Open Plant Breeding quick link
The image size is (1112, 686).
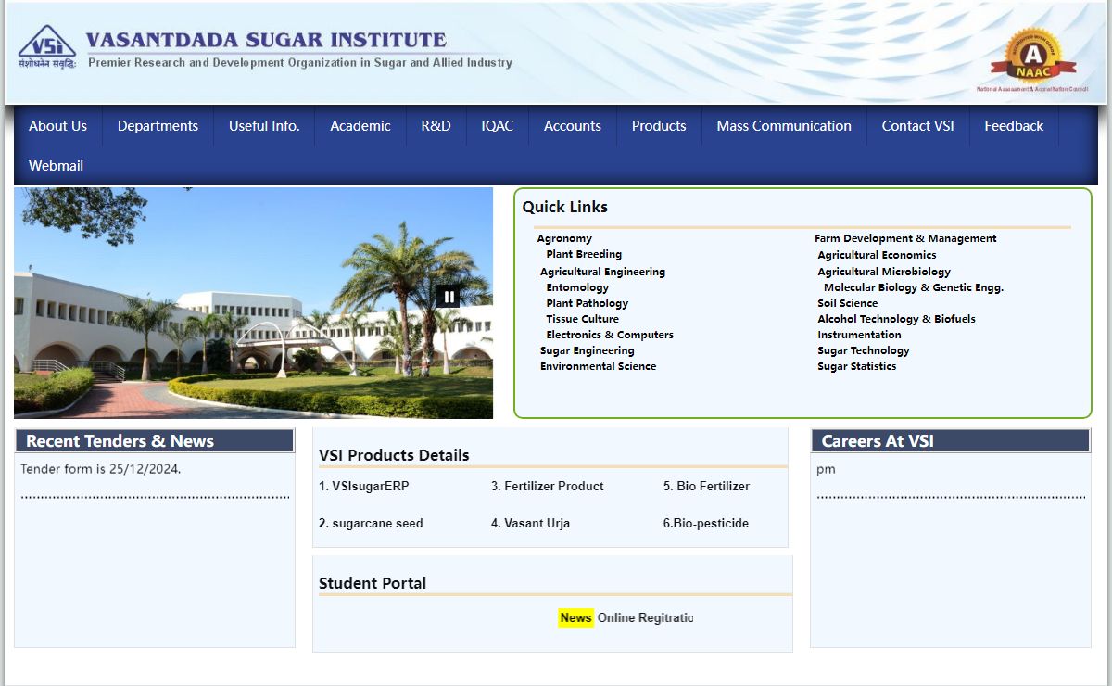click(584, 254)
